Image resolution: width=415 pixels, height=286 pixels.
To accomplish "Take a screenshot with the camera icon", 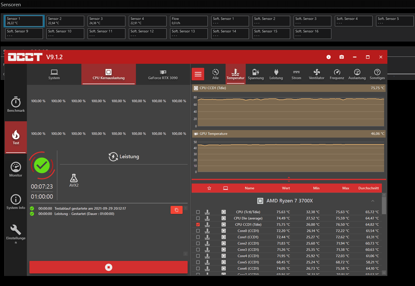I will 341,57.
